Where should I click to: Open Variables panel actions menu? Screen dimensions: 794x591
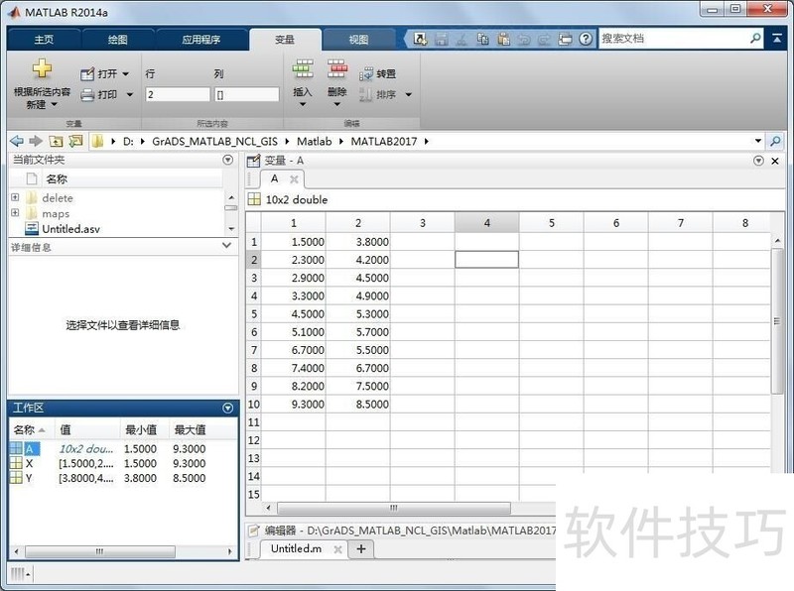pos(758,161)
